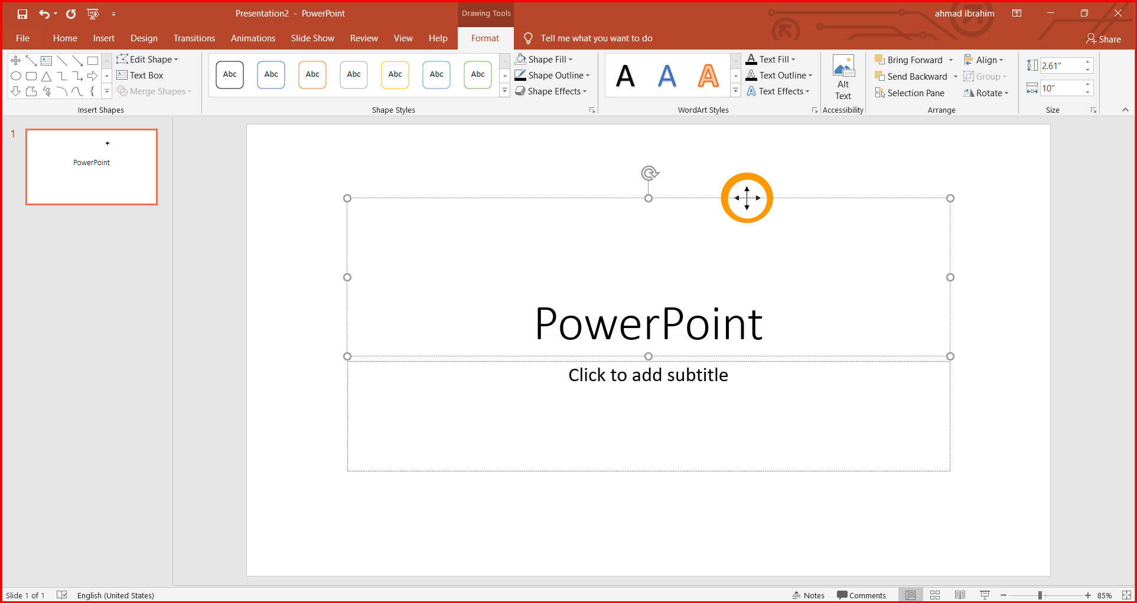Toggle Comments pane in status bar

(862, 595)
